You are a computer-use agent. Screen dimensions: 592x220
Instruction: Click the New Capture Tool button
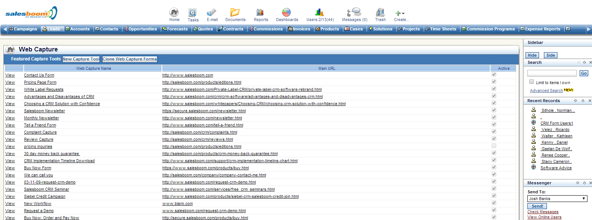click(x=81, y=59)
